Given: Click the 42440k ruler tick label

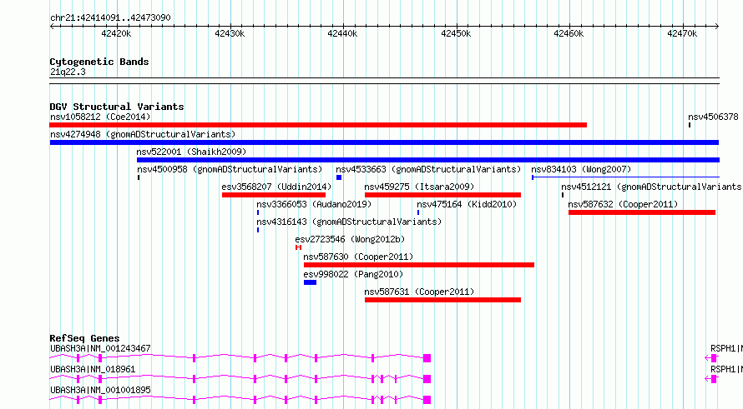Looking at the screenshot, I should 342,33.
